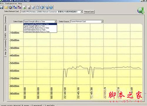147x106 pixels.
Task: Click the grey document toolbar icon
Action: coord(29,7)
